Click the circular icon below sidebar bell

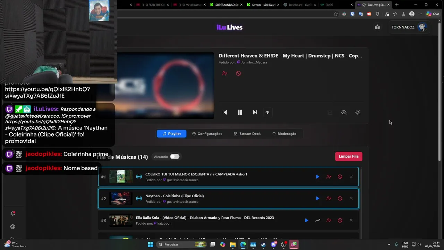click(x=13, y=227)
